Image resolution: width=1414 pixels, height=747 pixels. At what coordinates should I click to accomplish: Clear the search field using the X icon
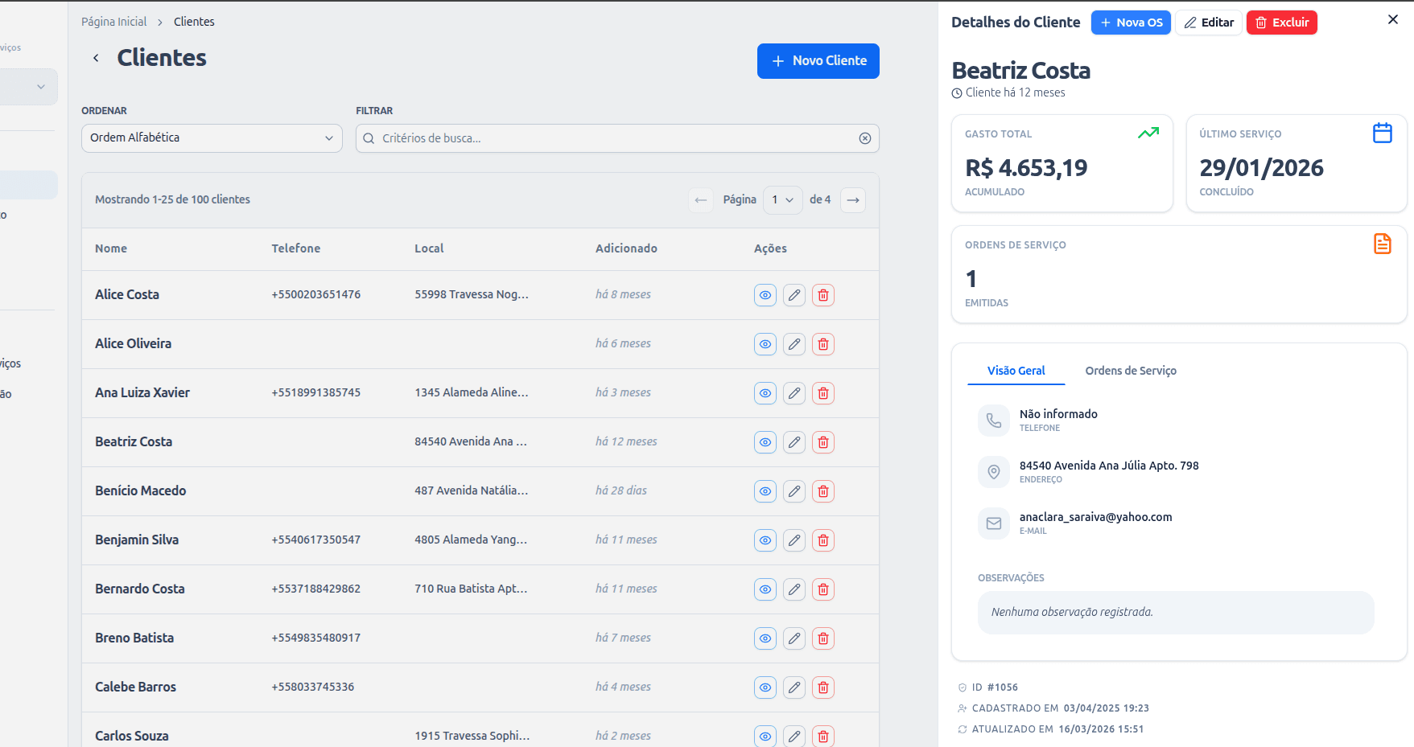pyautogui.click(x=865, y=138)
